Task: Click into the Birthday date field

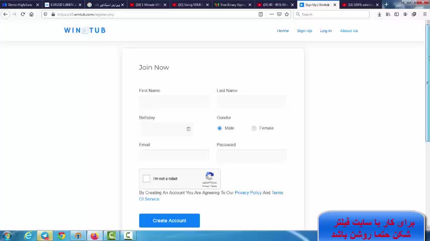Action: click(166, 129)
